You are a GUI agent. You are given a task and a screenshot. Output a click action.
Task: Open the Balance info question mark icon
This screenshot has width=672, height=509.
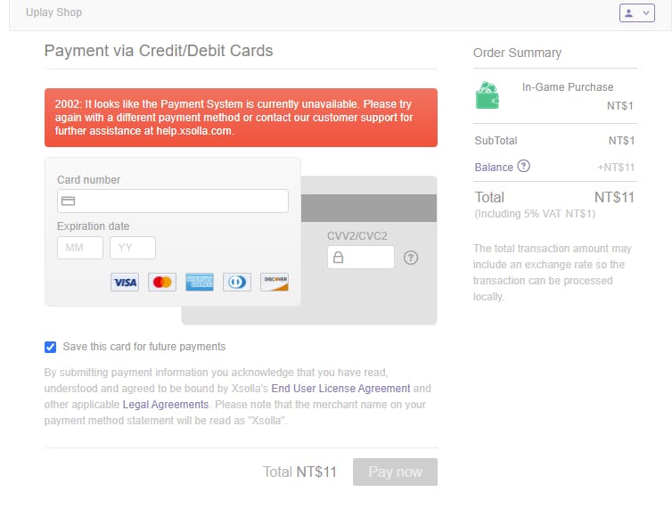[x=524, y=166]
